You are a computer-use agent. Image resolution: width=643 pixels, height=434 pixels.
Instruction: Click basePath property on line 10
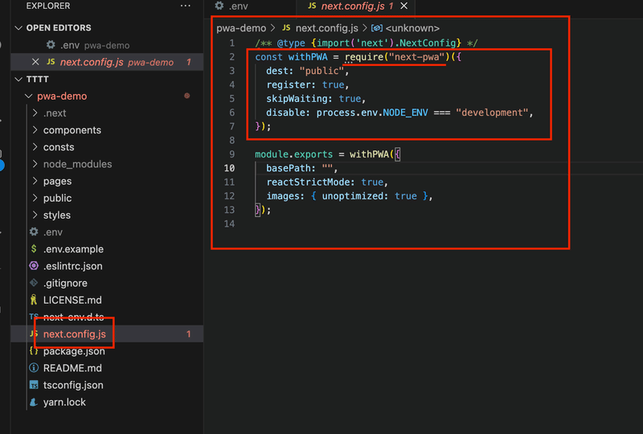click(x=291, y=168)
